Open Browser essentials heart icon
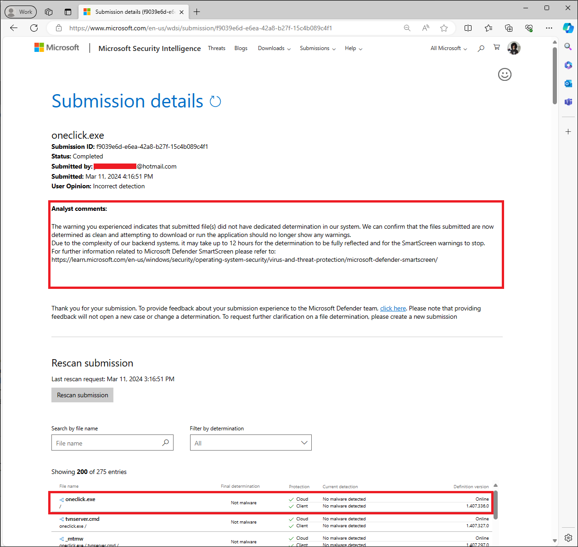This screenshot has height=547, width=578. click(529, 28)
